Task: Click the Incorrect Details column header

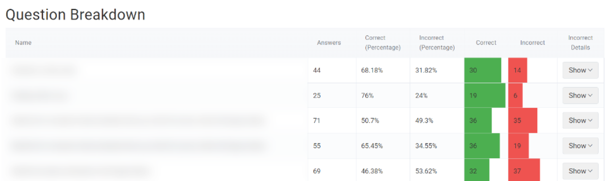Action: pyautogui.click(x=580, y=42)
